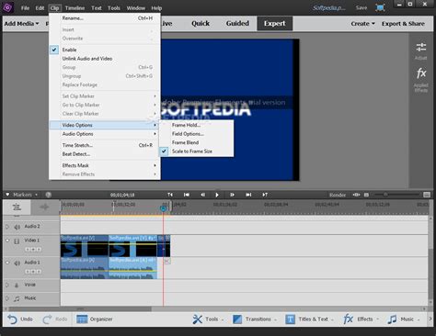Mute the Audio 1 track speaker
436x336 pixels.
click(17, 263)
